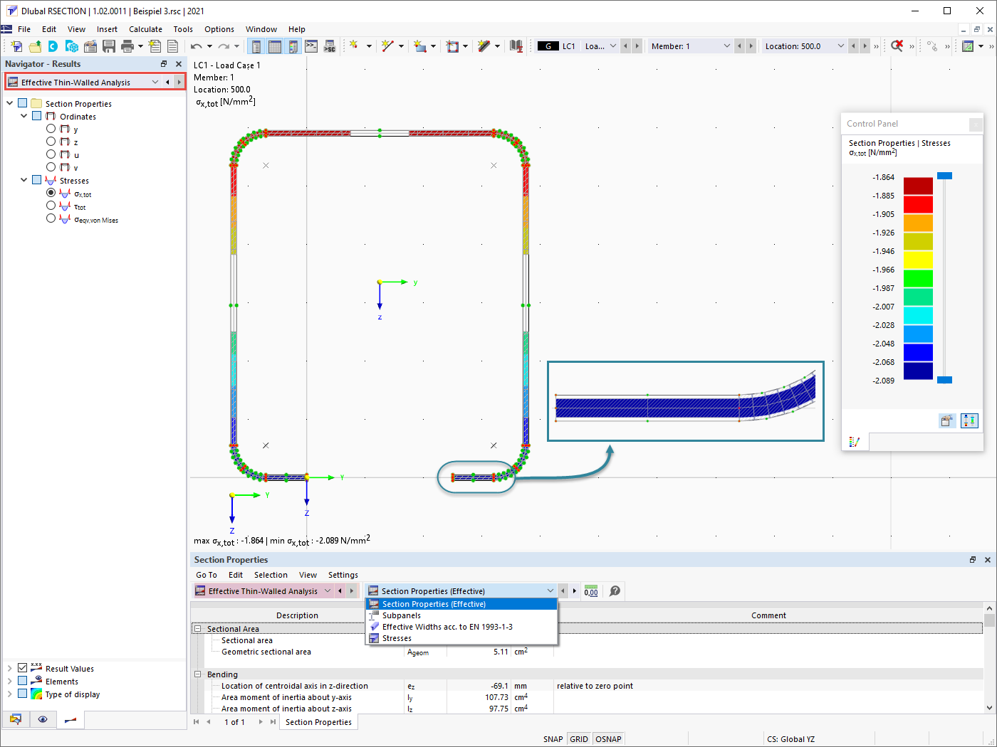Open the Options menu
The image size is (997, 747).
point(219,29)
